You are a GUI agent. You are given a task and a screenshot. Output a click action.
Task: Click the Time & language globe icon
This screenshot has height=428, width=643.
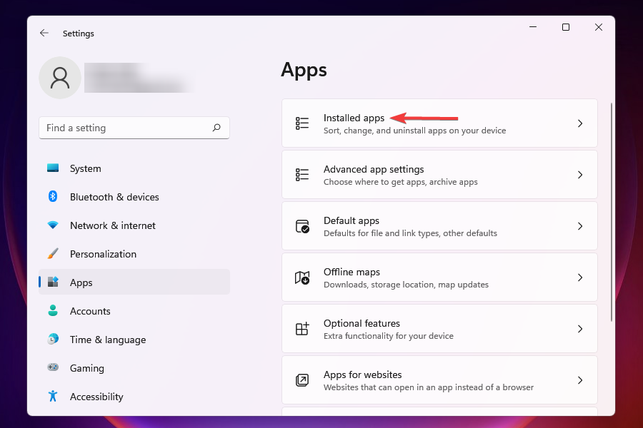pos(53,339)
